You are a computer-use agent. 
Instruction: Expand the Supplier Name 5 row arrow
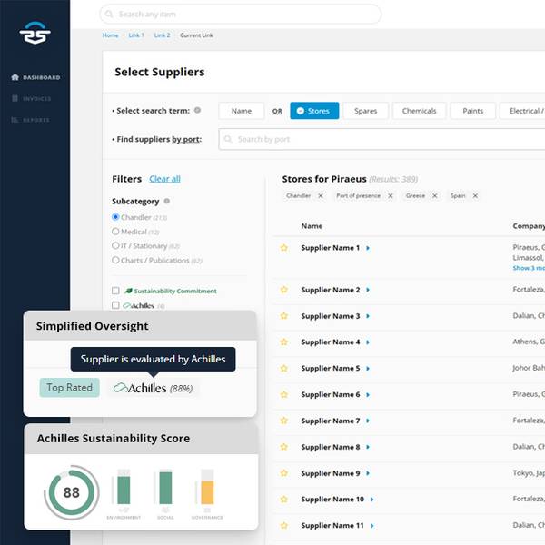[368, 369]
